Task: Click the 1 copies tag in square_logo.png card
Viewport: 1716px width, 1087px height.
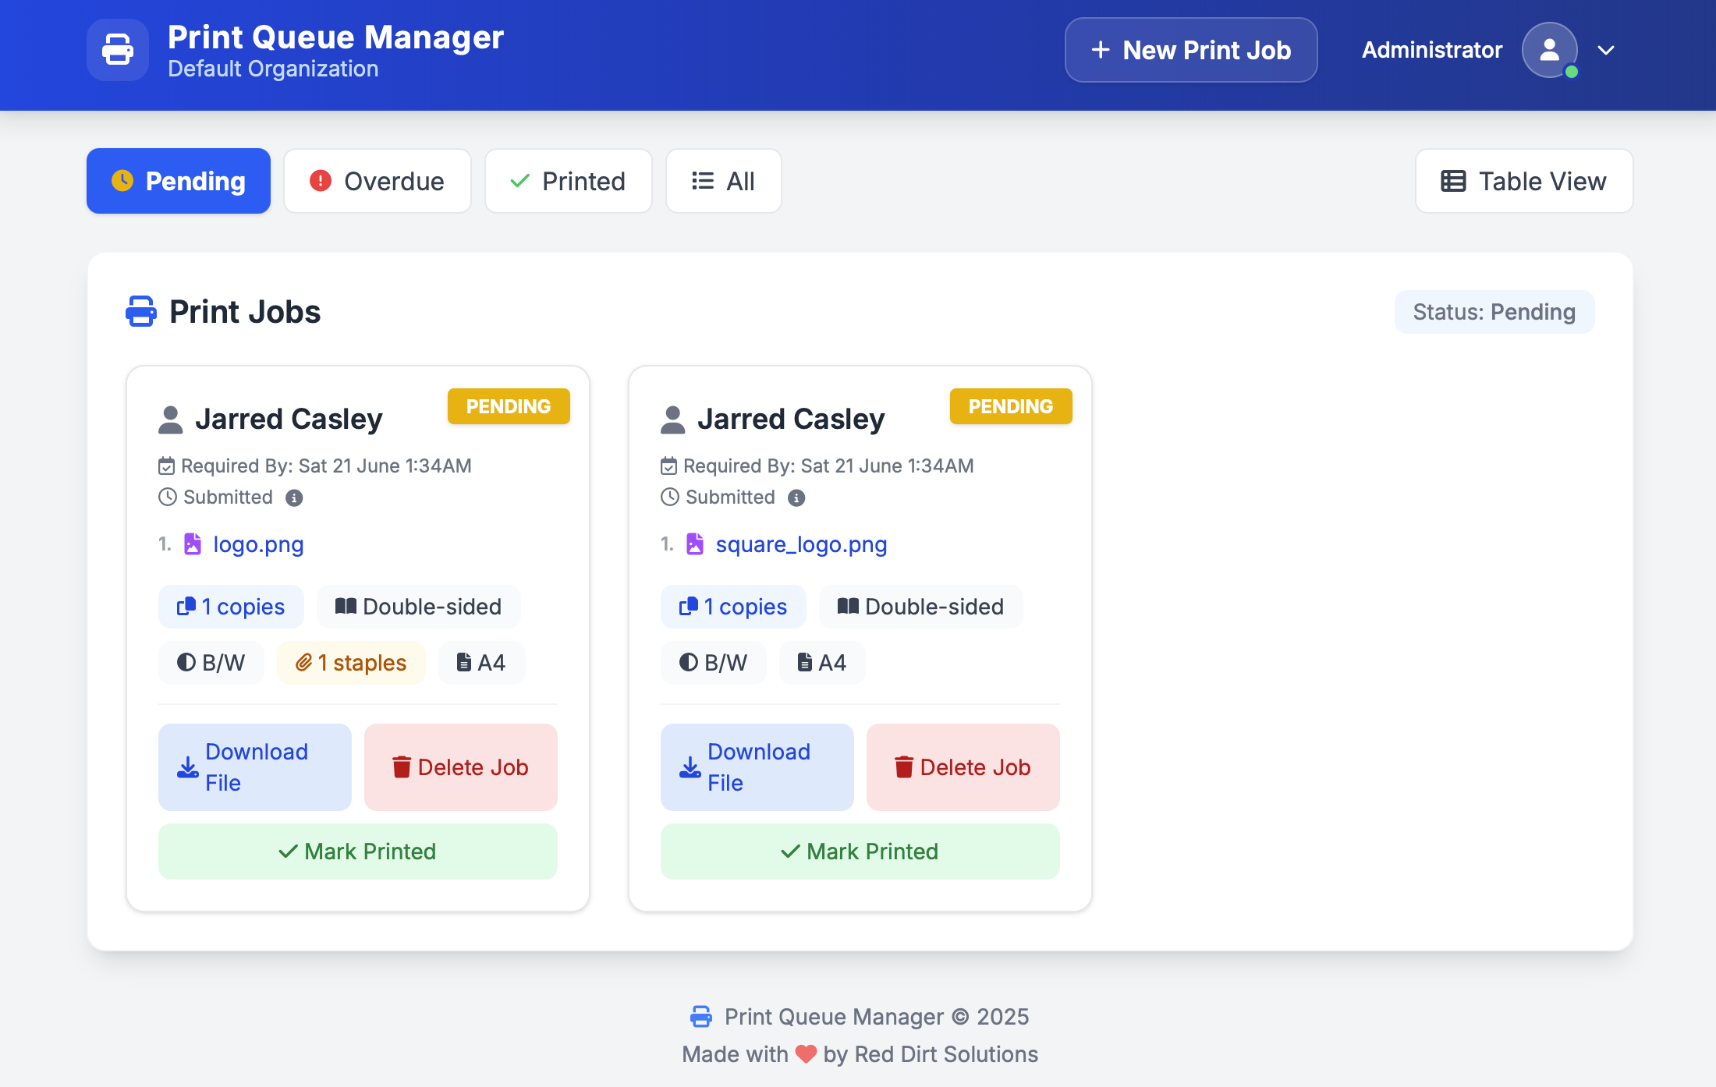Action: pyautogui.click(x=733, y=607)
